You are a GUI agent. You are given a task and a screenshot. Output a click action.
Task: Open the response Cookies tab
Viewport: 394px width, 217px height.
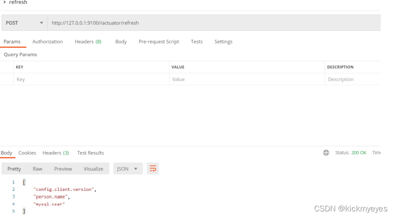pyautogui.click(x=27, y=153)
